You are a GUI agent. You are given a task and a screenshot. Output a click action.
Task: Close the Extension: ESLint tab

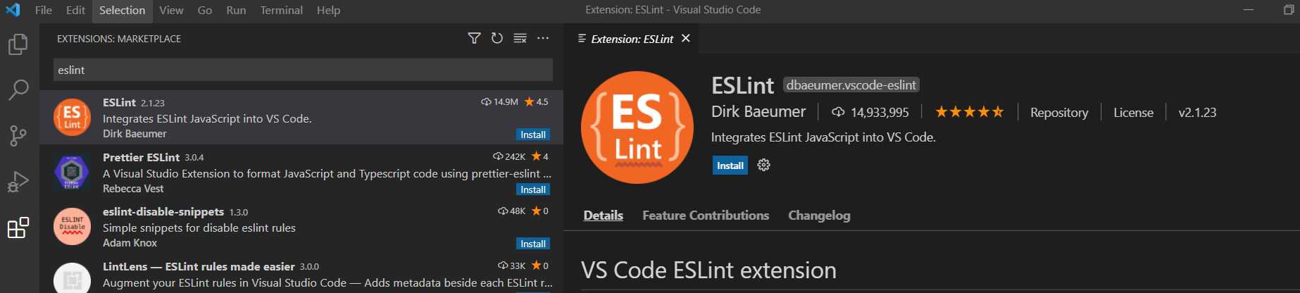click(686, 38)
